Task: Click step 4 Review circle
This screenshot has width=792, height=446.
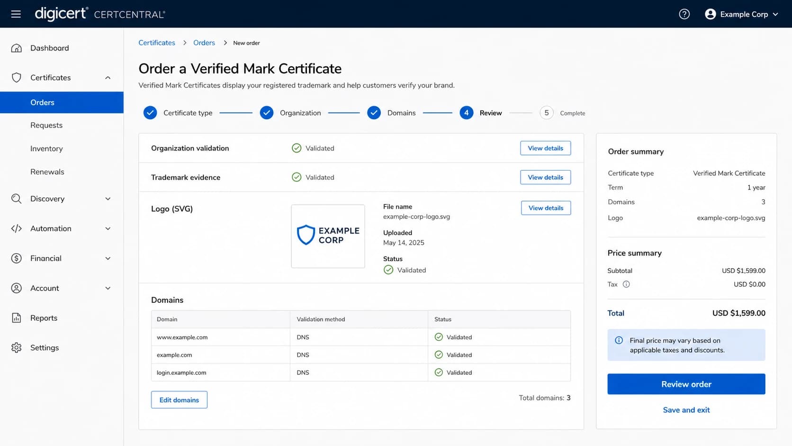Action: click(x=466, y=113)
